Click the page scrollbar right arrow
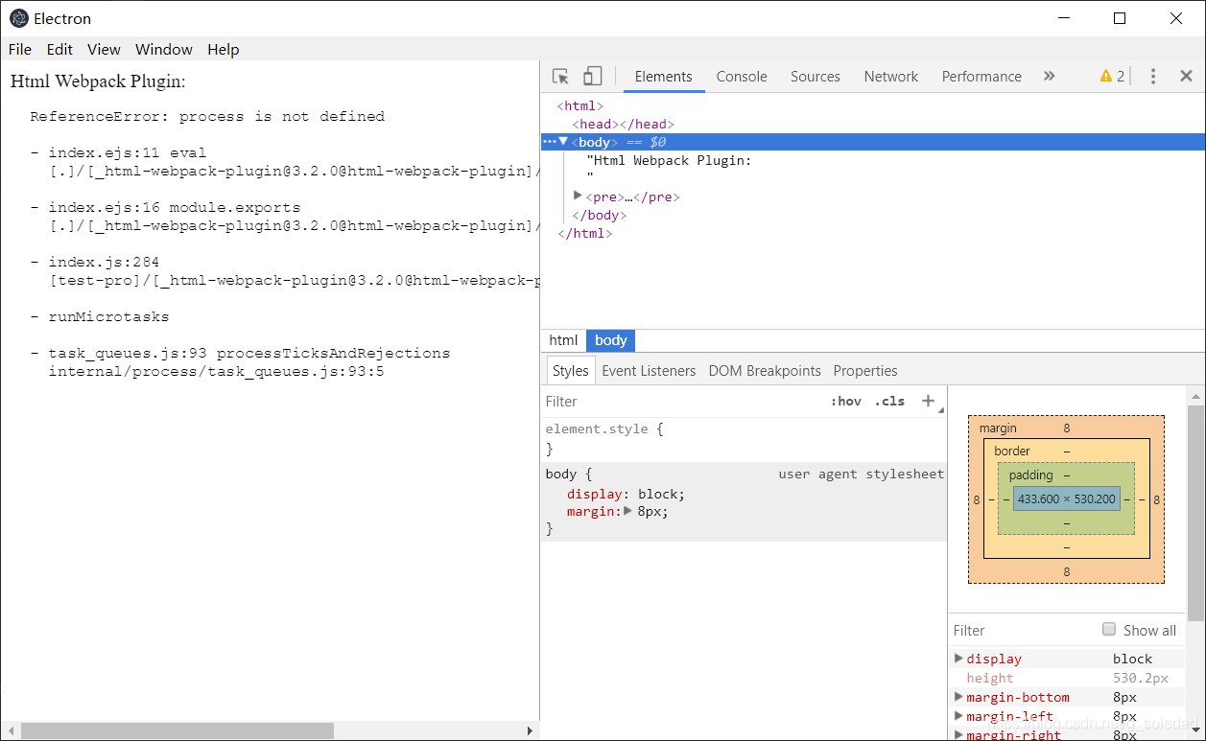 [530, 731]
